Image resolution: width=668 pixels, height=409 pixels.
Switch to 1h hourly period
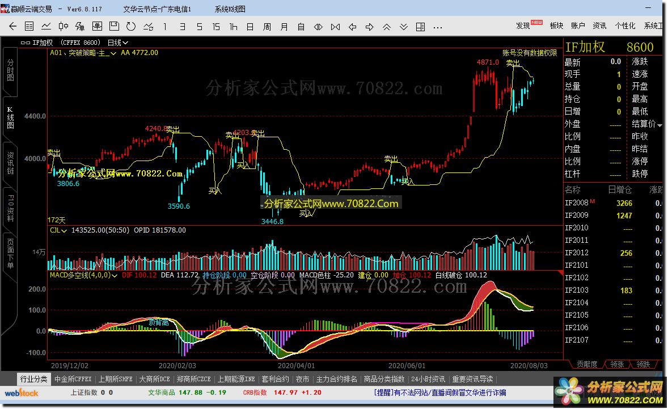233,27
